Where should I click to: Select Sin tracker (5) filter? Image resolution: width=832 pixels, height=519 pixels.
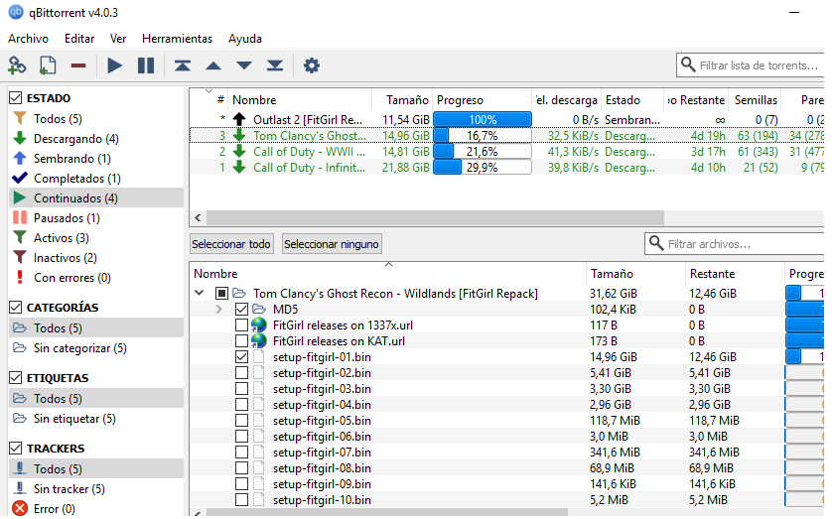tap(69, 489)
